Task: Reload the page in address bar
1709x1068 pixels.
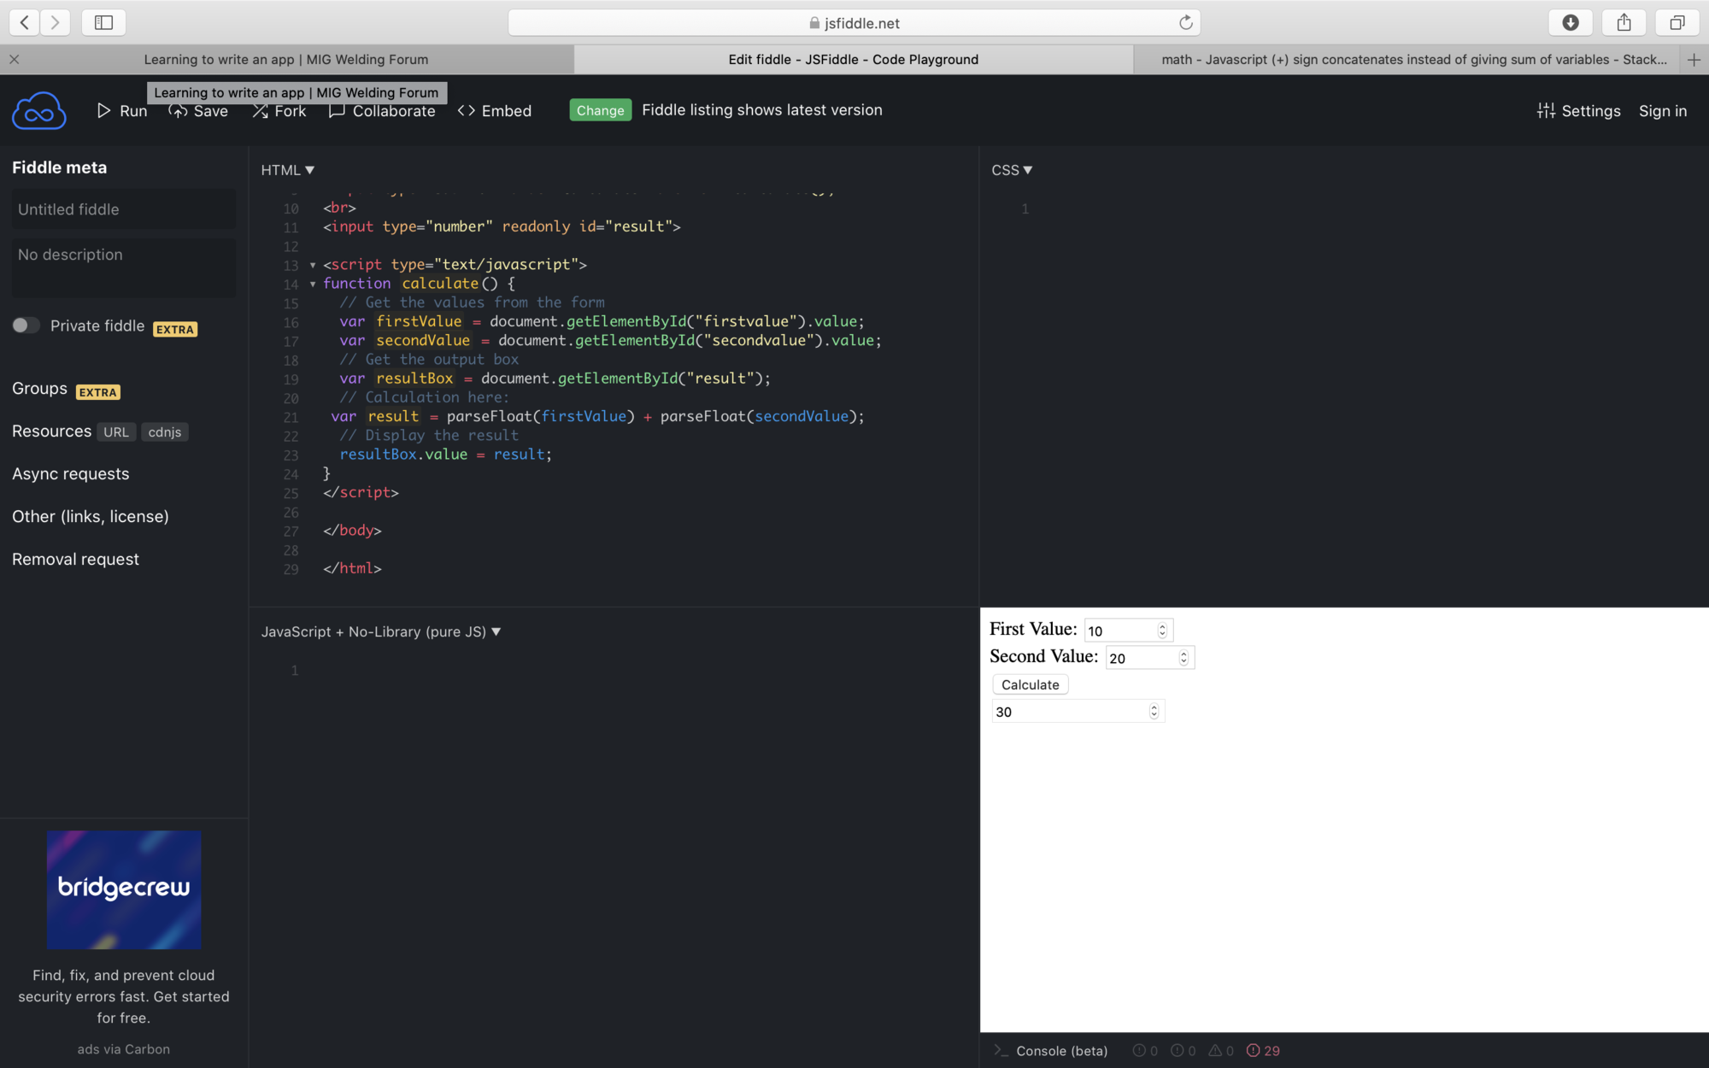Action: (x=1185, y=23)
